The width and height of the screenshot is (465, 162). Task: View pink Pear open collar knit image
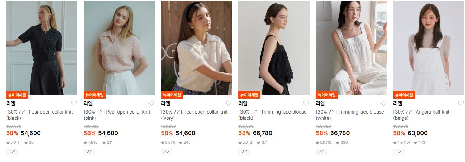119,48
